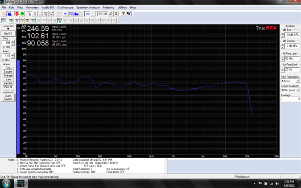The image size is (301, 188).
Task: Click the Quick Sweep button
Action: click(x=8, y=97)
